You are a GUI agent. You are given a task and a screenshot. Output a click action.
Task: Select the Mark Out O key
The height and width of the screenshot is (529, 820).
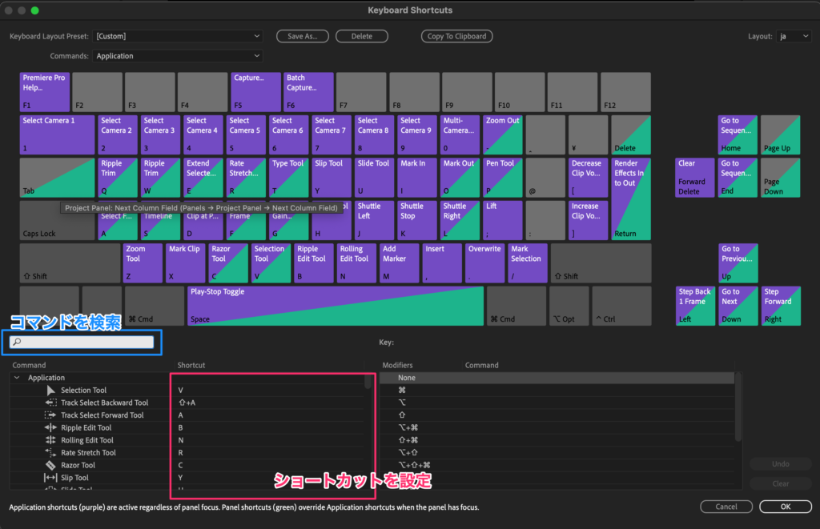click(x=460, y=178)
